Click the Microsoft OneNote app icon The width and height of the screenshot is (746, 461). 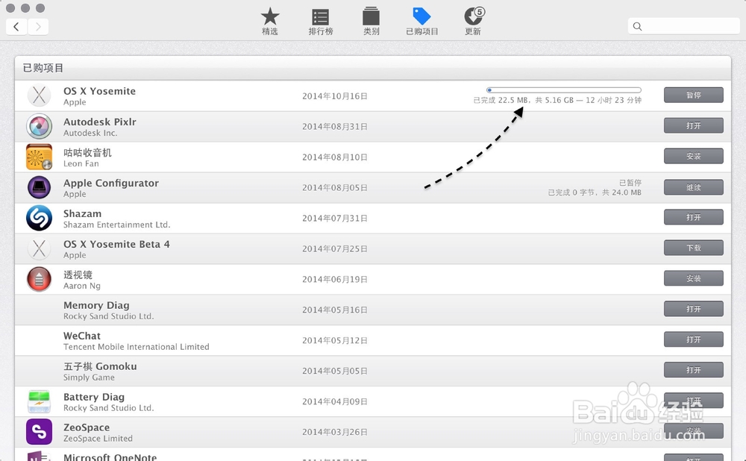click(39, 456)
